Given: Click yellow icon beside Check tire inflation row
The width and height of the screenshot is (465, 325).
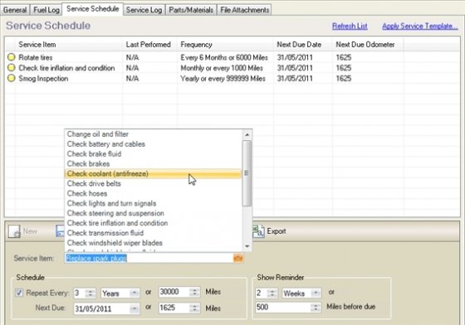Looking at the screenshot, I should pos(12,68).
